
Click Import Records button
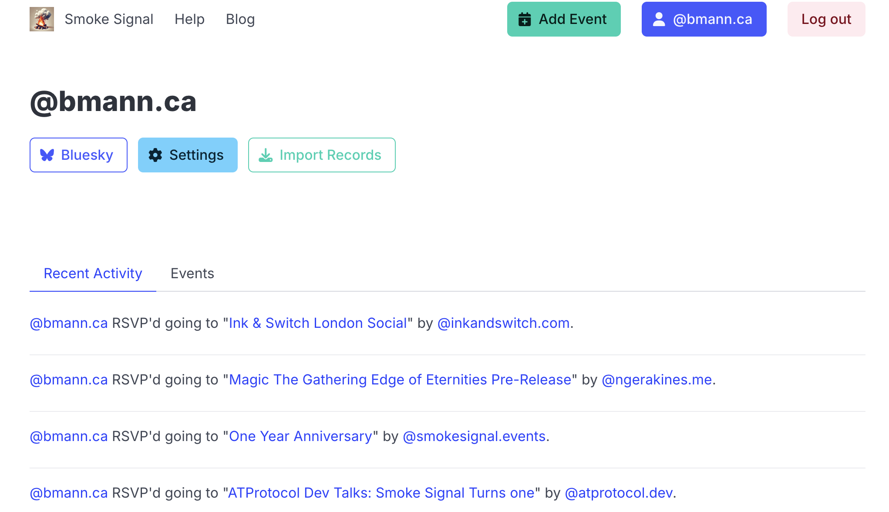(x=322, y=155)
